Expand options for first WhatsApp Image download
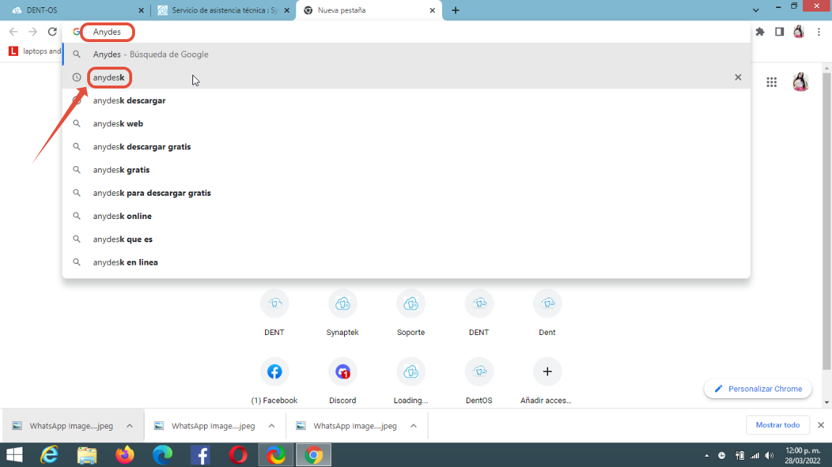832x467 pixels. [129, 426]
